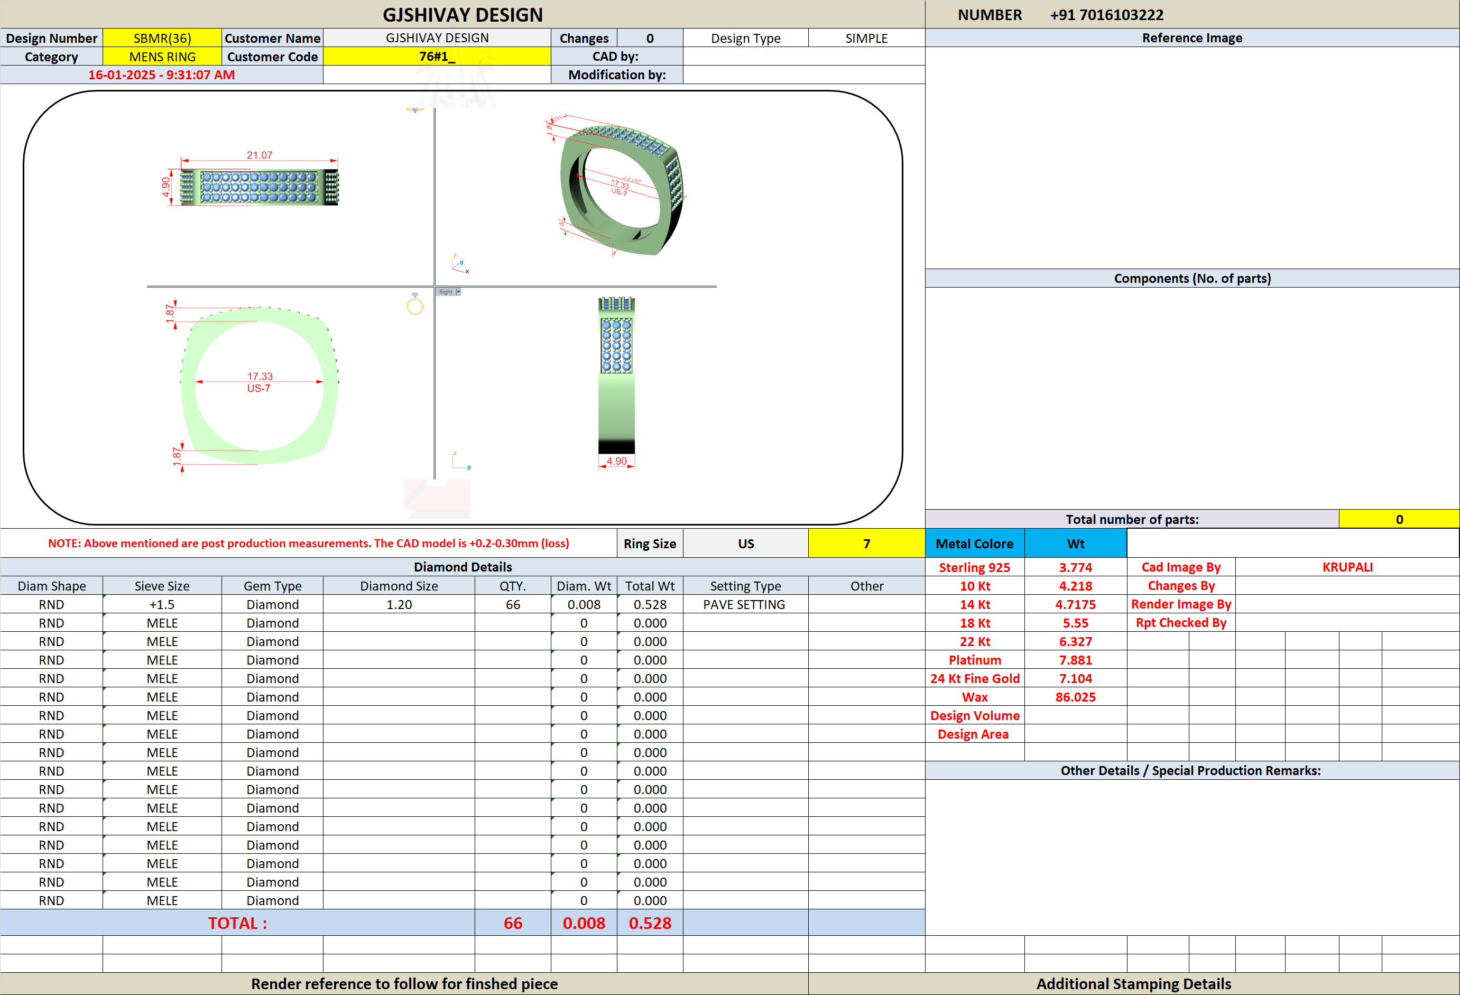The height and width of the screenshot is (995, 1460).
Task: Select the Design Number value SBMR(36)
Action: [x=162, y=38]
